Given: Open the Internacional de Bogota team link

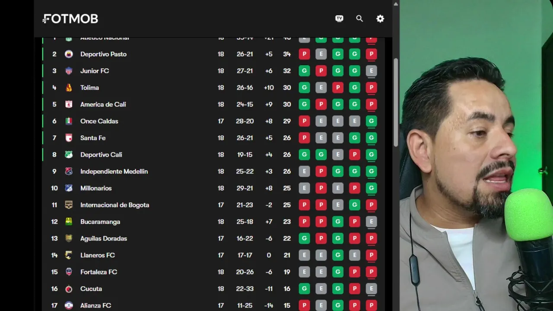Looking at the screenshot, I should 114,205.
